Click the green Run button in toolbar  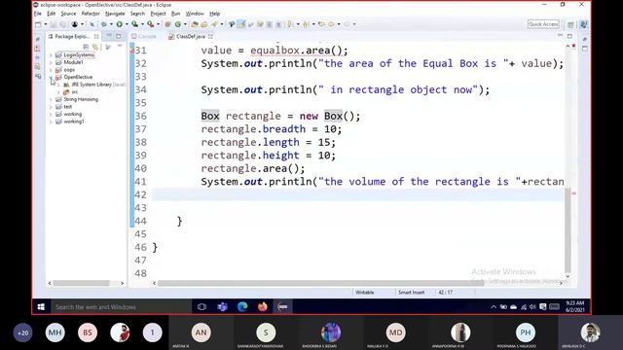coord(119,24)
